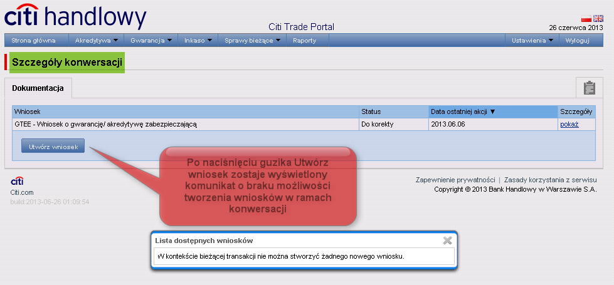Expand the Gwarancja menu
Image resolution: width=614 pixels, height=285 pixels.
coord(151,40)
